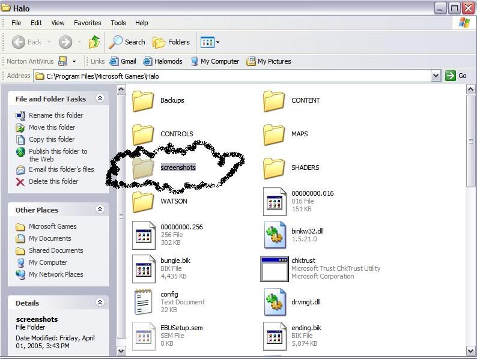
Task: Select the WATSON folder icon
Action: click(143, 202)
